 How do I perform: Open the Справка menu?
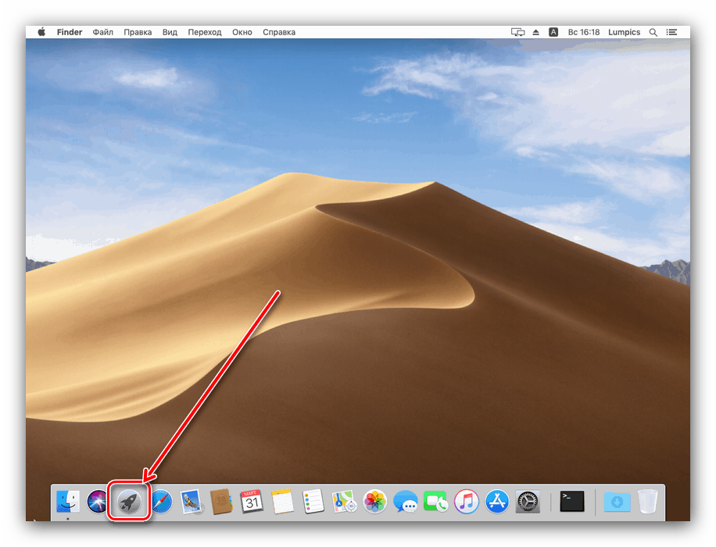279,32
